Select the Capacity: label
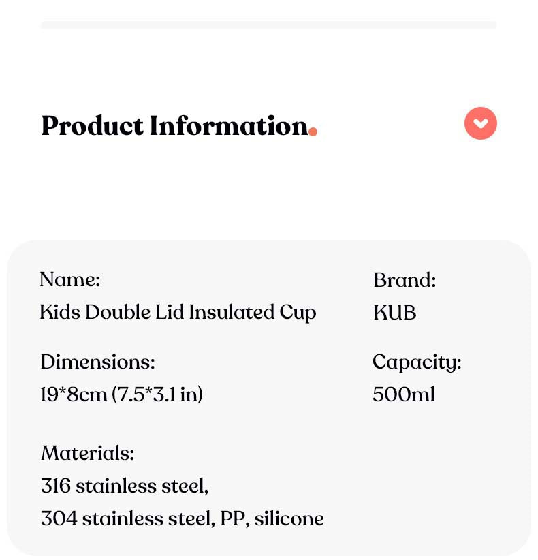Image resolution: width=538 pixels, height=560 pixels. pyautogui.click(x=417, y=362)
